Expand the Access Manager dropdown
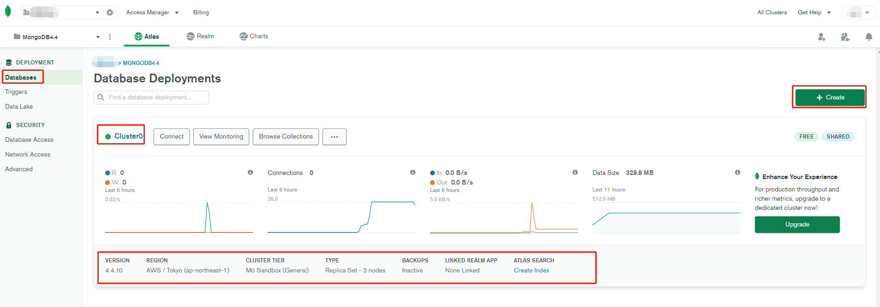Screen dimensions: 880x307 152,12
